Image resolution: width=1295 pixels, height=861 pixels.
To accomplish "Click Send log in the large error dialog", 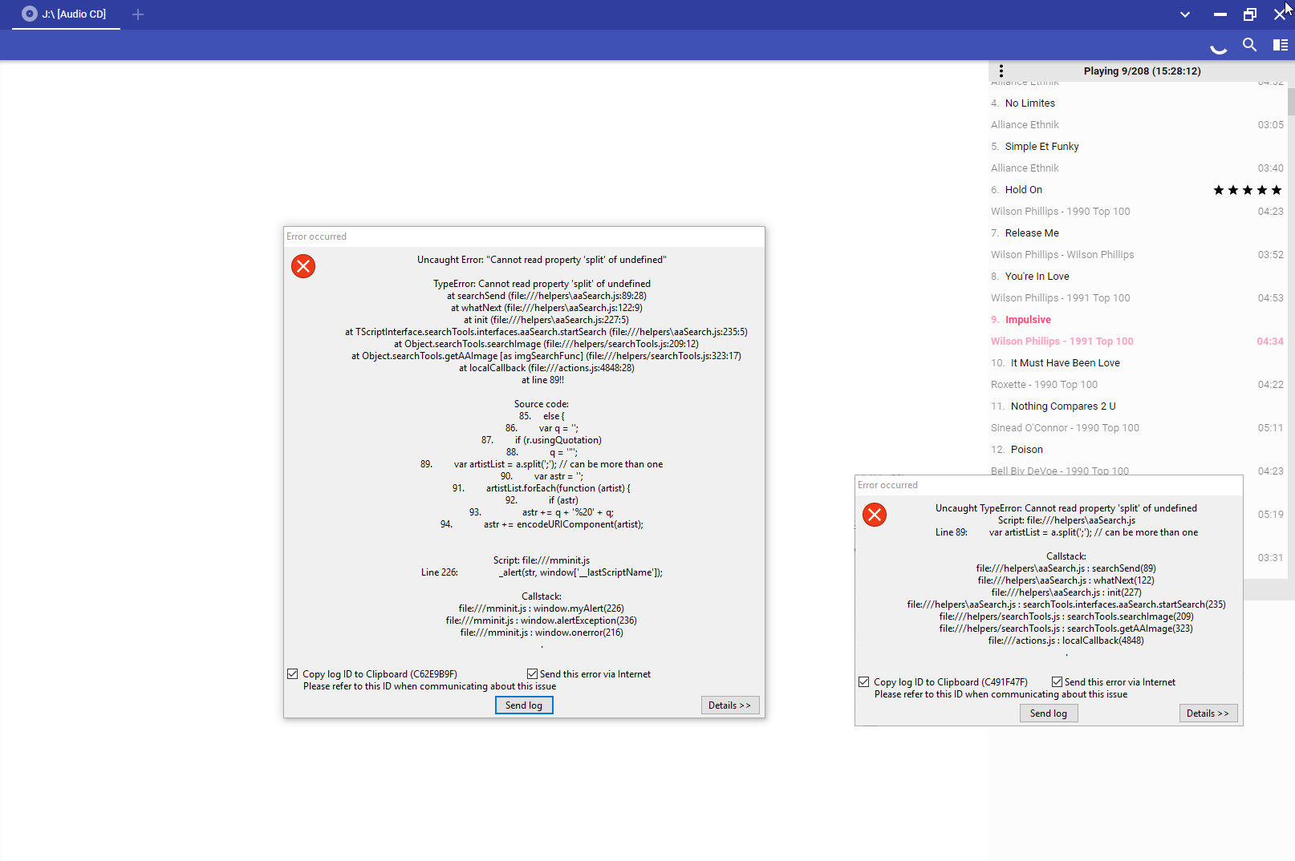I will pyautogui.click(x=524, y=705).
